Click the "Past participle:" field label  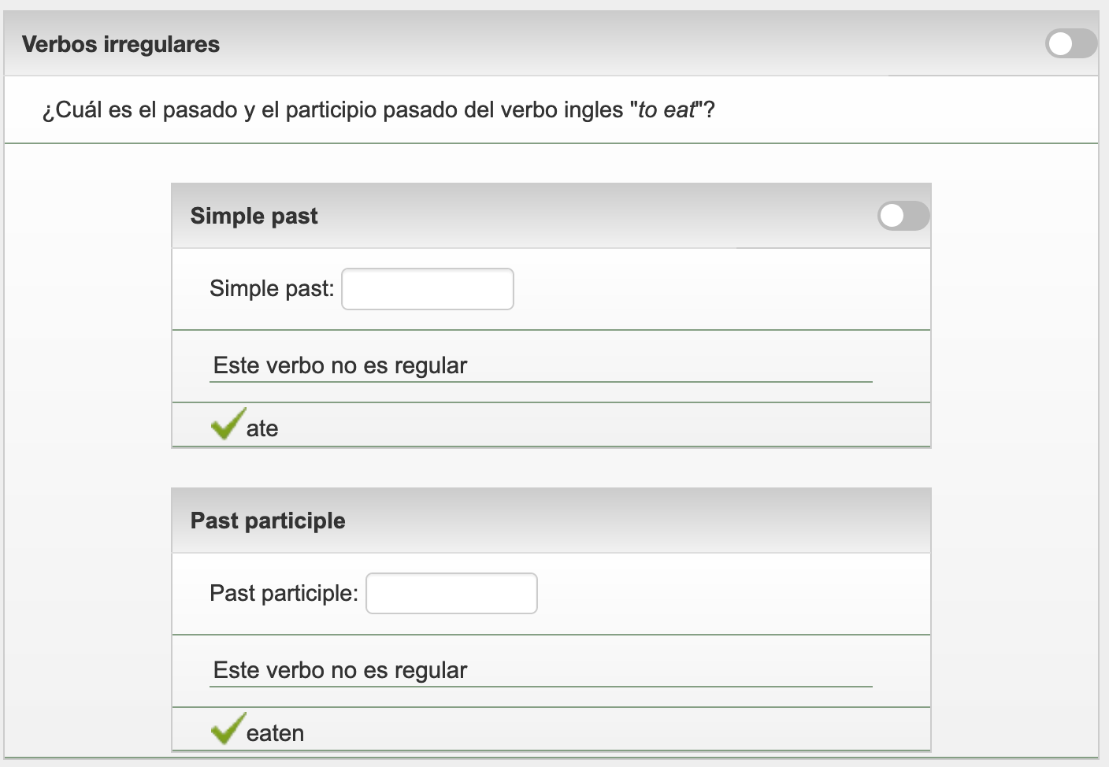point(284,593)
